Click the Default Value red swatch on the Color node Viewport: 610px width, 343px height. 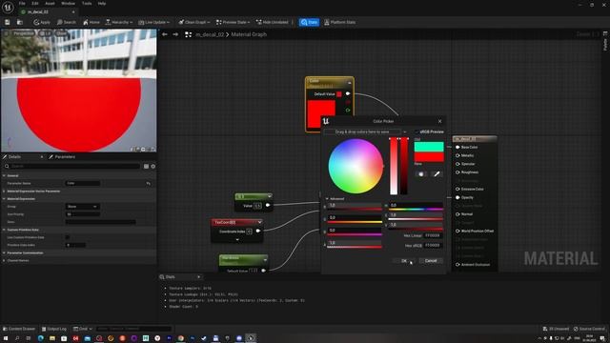click(x=339, y=94)
